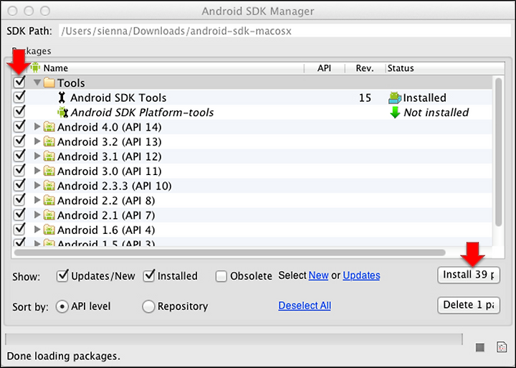This screenshot has height=368, width=516.
Task: Click the Android SDK Platform-tools icon
Action: click(62, 113)
